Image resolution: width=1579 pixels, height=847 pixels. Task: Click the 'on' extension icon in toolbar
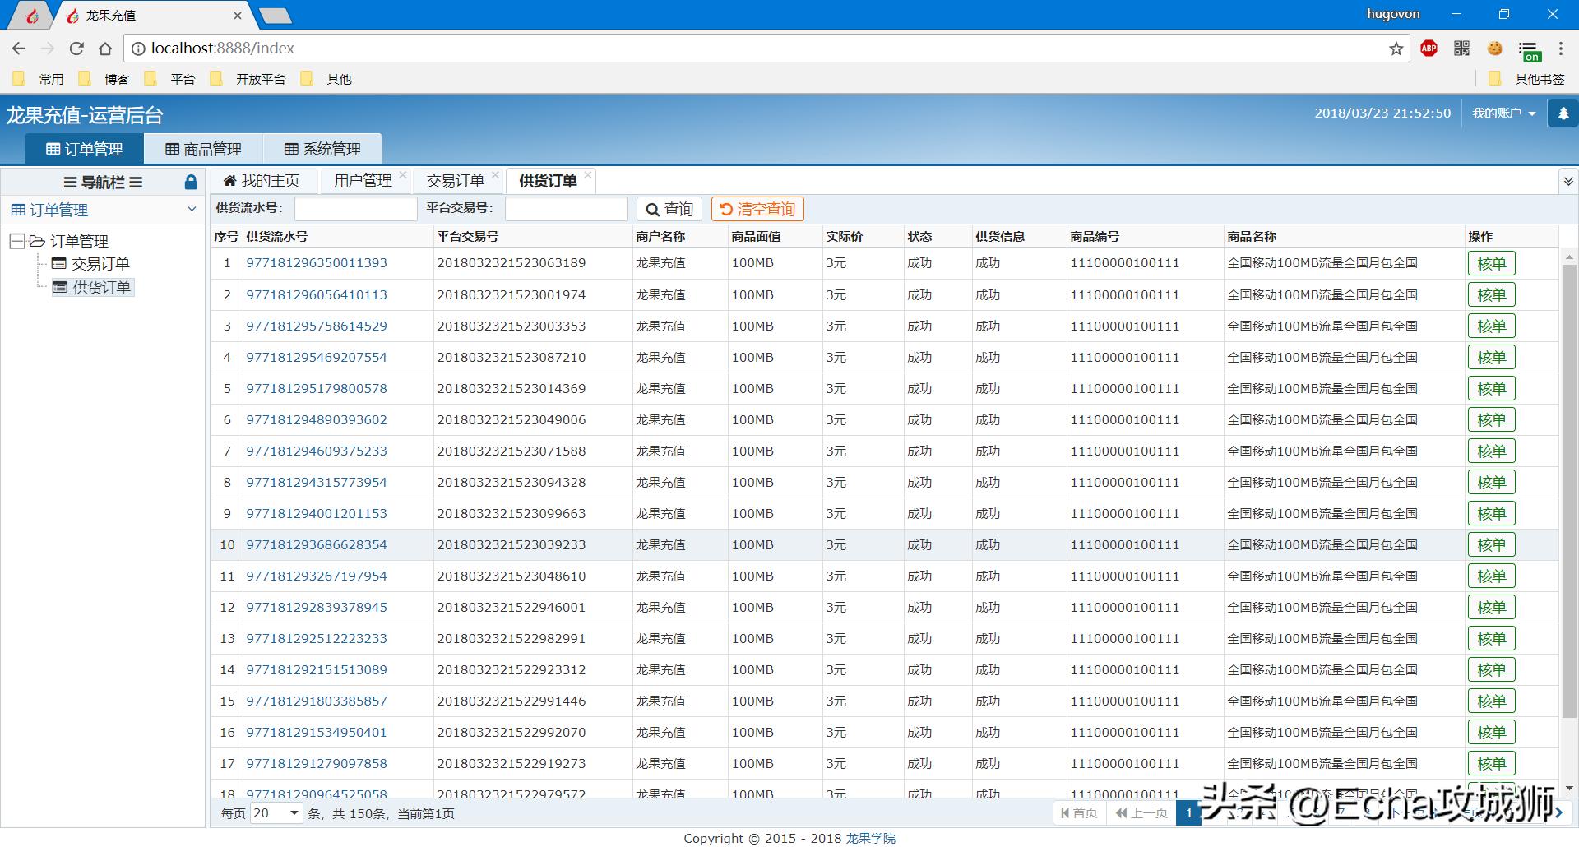[x=1530, y=51]
